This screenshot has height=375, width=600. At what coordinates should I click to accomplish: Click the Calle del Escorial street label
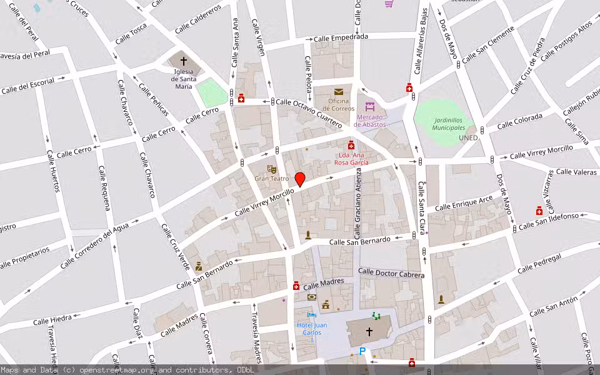tap(28, 86)
